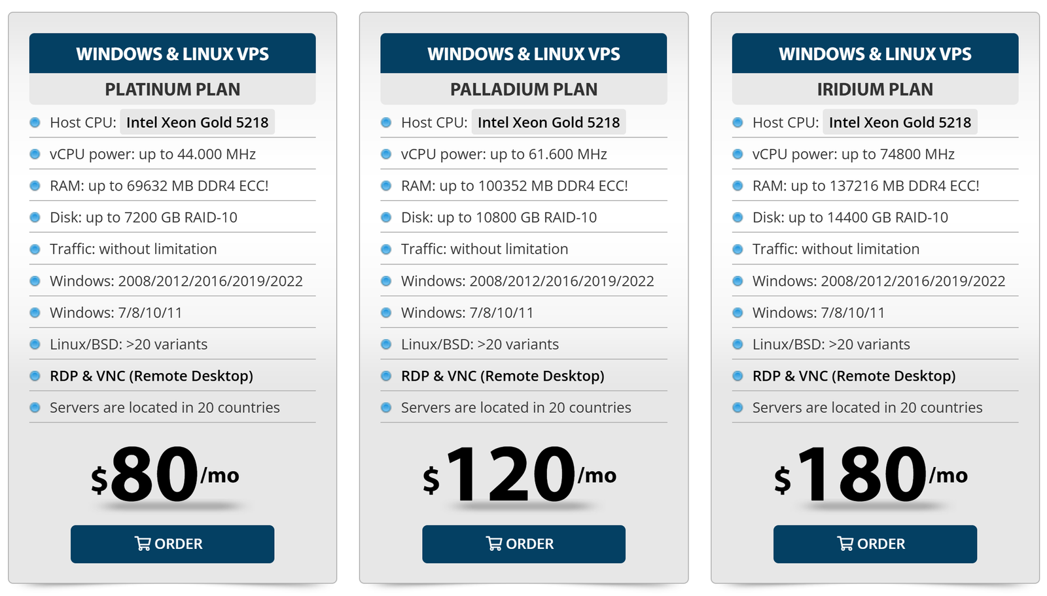Click the cart icon on Platinum ORDER button
1047x596 pixels.
coord(143,544)
